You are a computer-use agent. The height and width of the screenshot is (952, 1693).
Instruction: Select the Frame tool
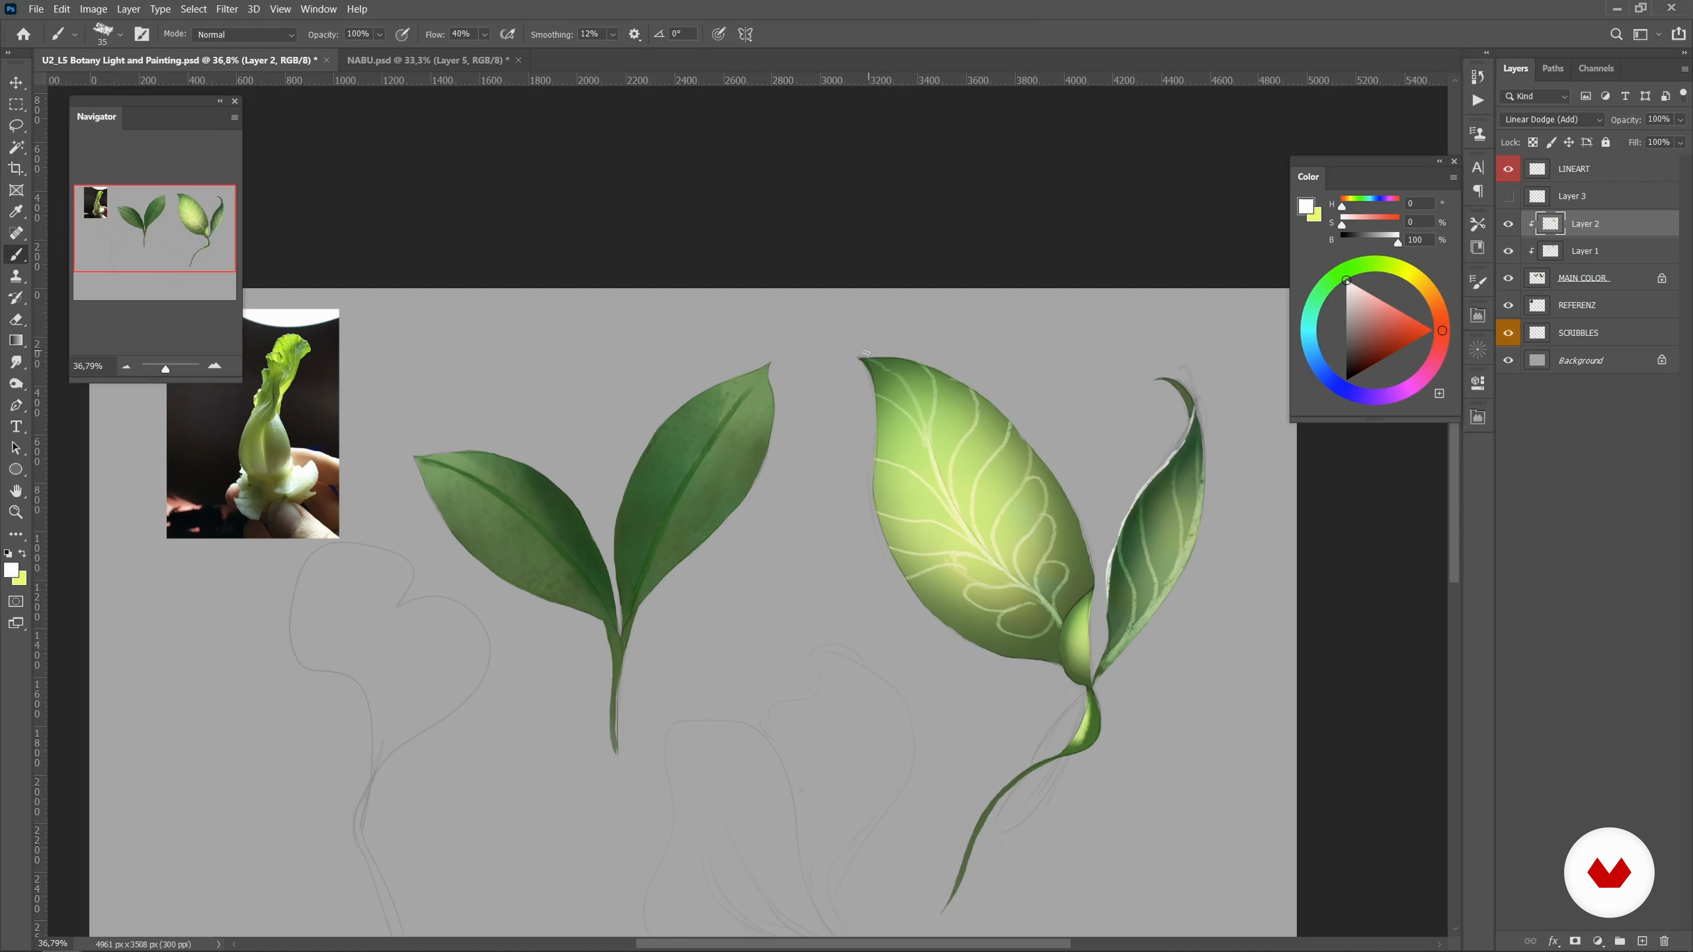[x=16, y=190]
